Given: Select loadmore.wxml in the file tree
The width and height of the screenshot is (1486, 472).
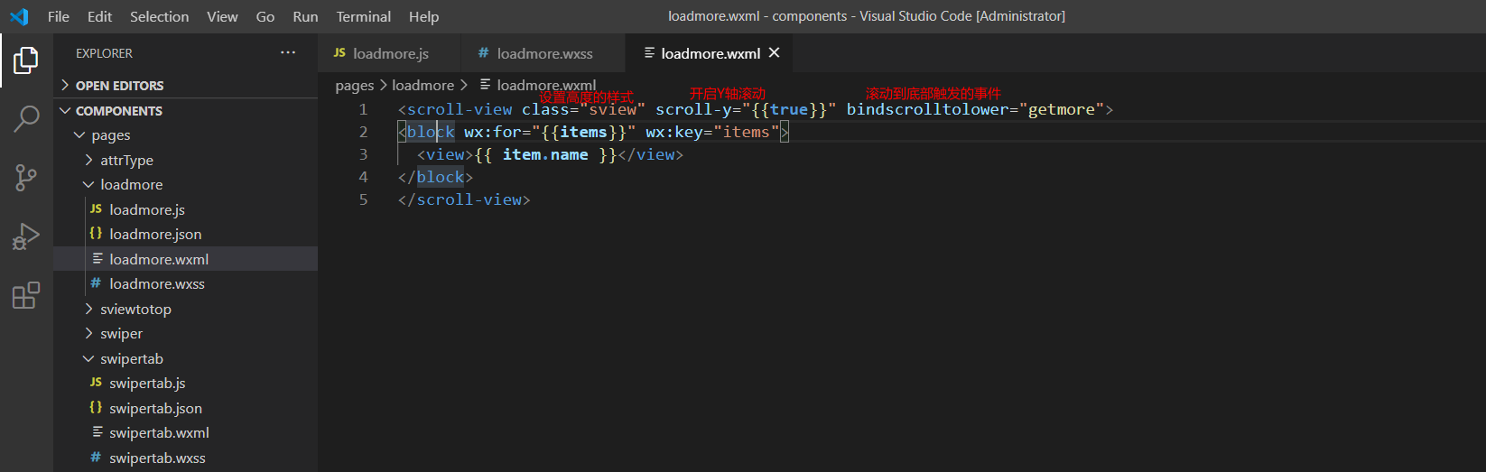Looking at the screenshot, I should [x=159, y=259].
